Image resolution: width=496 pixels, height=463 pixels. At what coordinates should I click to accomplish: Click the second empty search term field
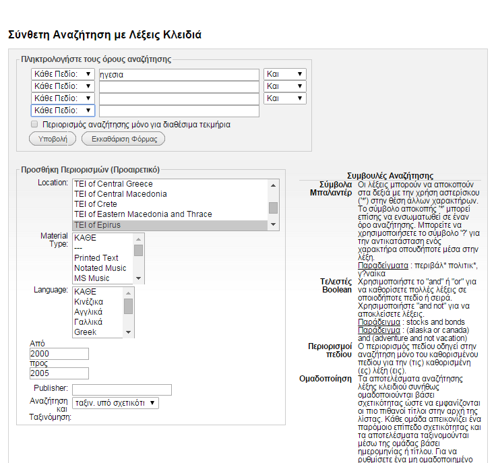(179, 87)
